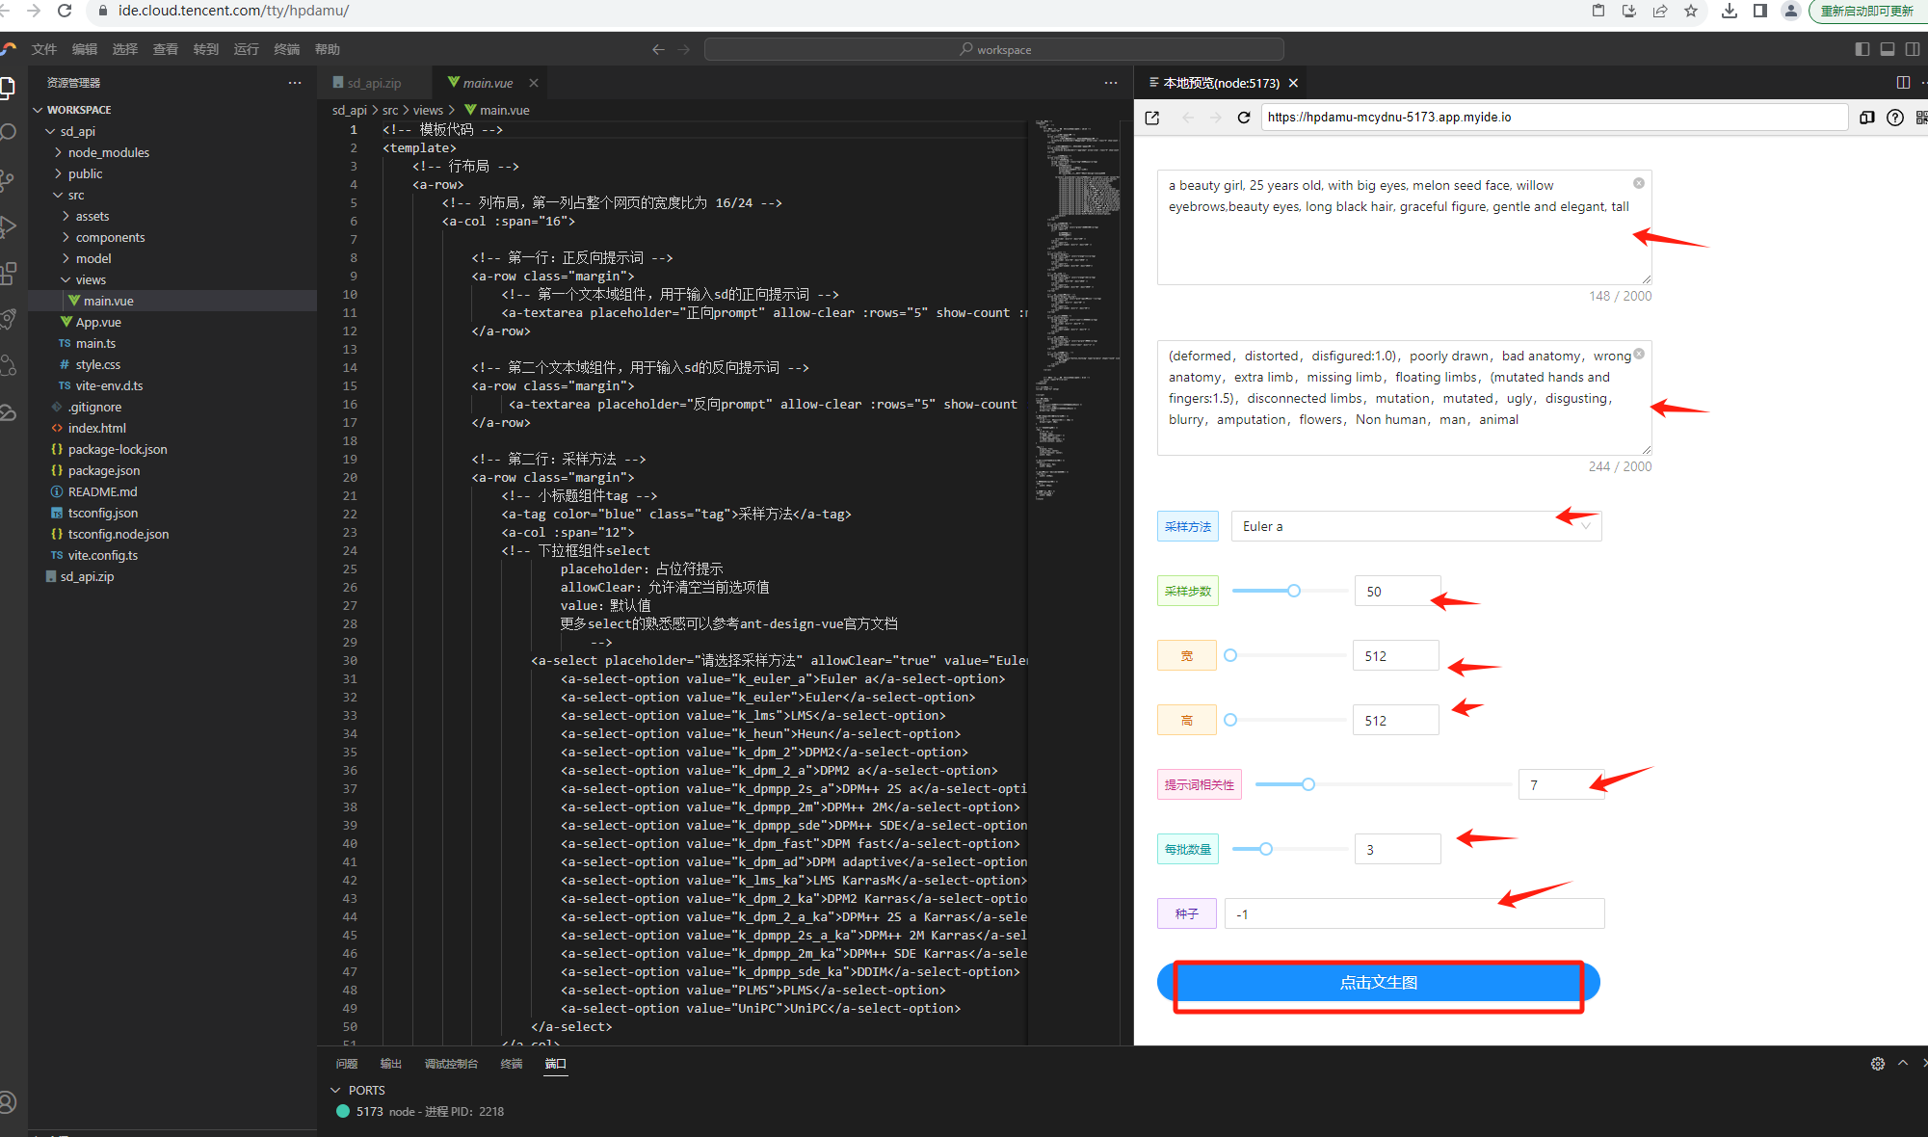Reload the local preview page
Image resolution: width=1928 pixels, height=1137 pixels.
tap(1244, 118)
